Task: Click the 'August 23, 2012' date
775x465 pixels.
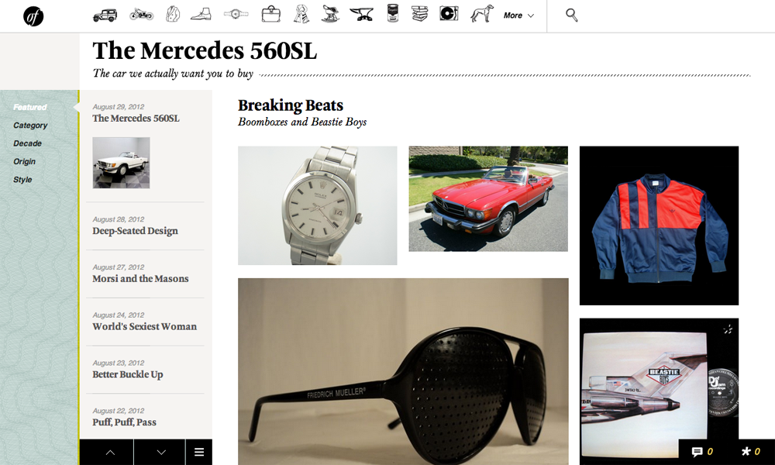Action: (118, 363)
